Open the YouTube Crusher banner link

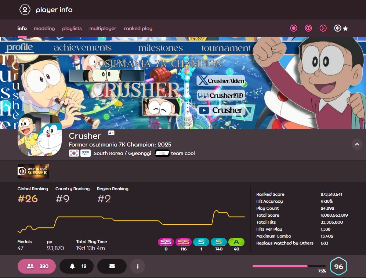(x=221, y=110)
